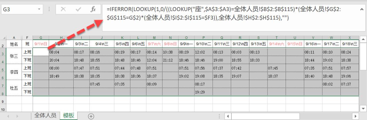Select cell with time 12:02
367x120 pixels.
click(x=204, y=52)
